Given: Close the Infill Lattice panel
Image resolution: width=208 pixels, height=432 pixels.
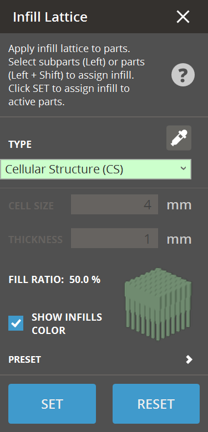Looking at the screenshot, I should click(x=183, y=17).
